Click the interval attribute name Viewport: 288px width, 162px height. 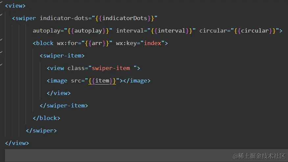pyautogui.click(x=130, y=31)
